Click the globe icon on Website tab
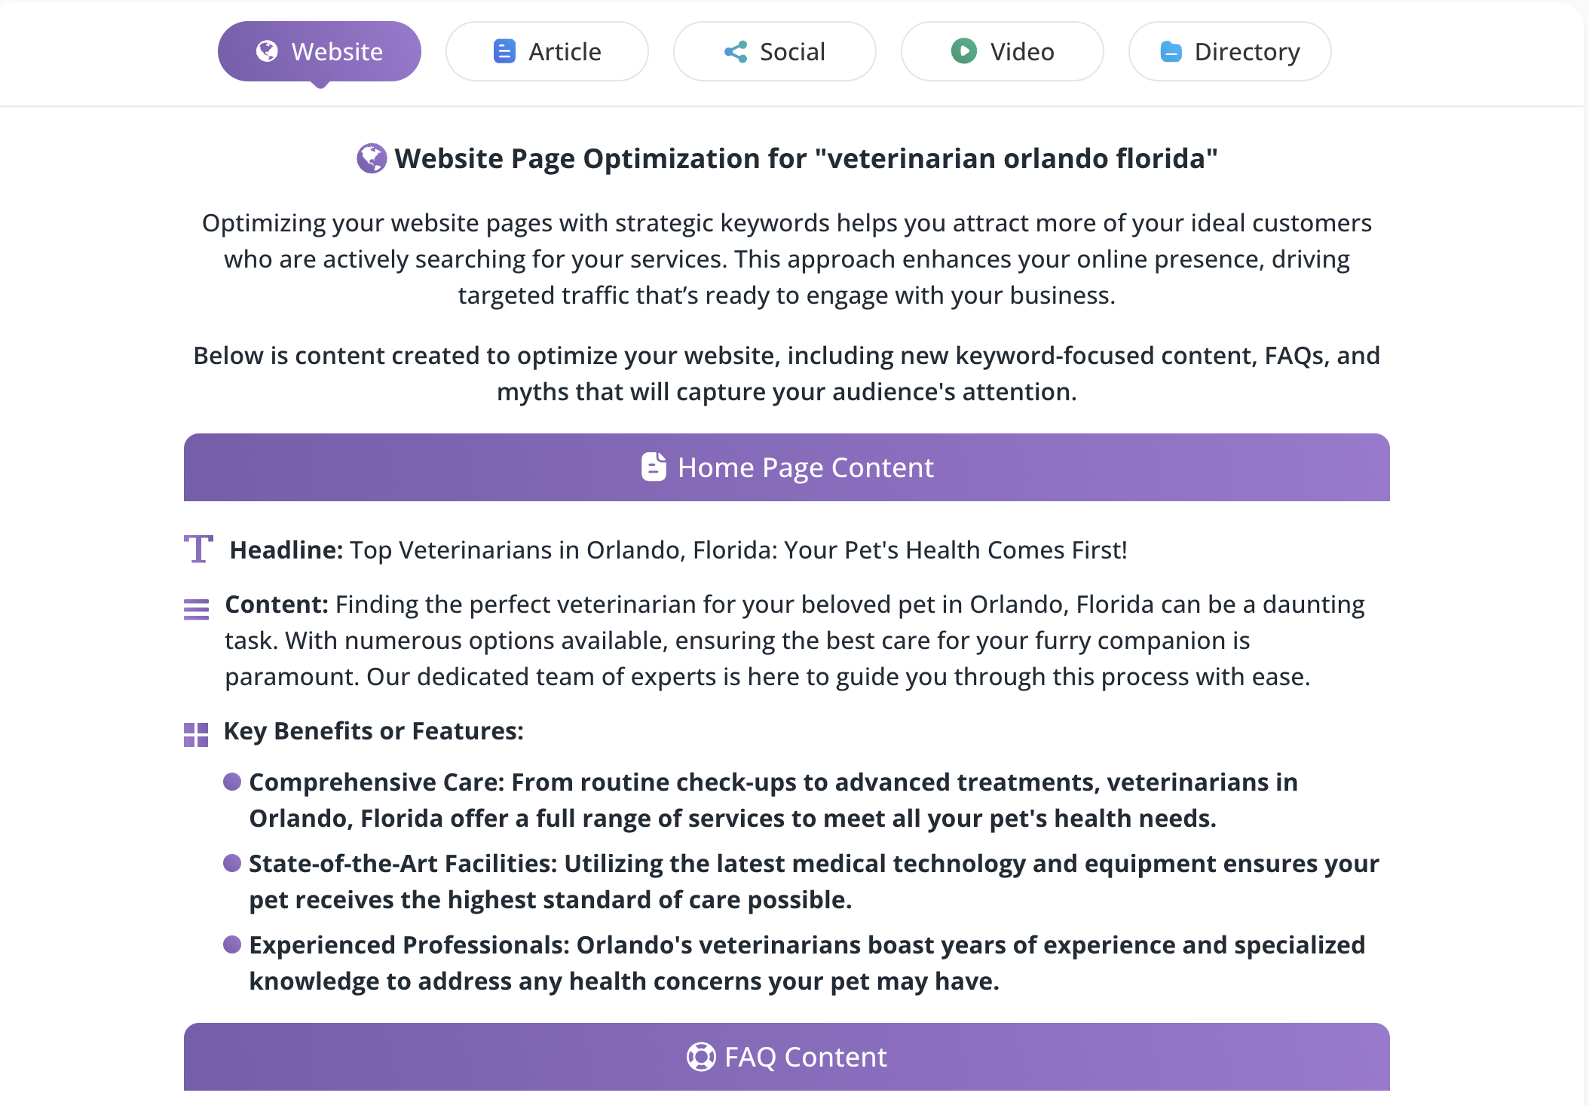1589x1105 pixels. pyautogui.click(x=267, y=51)
